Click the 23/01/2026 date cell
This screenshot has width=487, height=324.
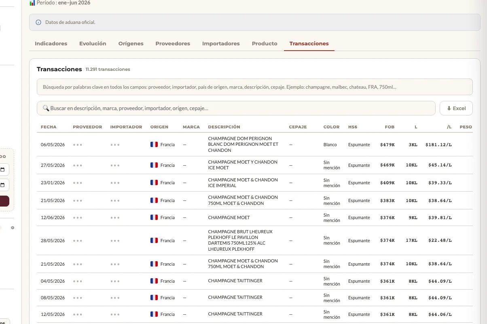(x=53, y=183)
